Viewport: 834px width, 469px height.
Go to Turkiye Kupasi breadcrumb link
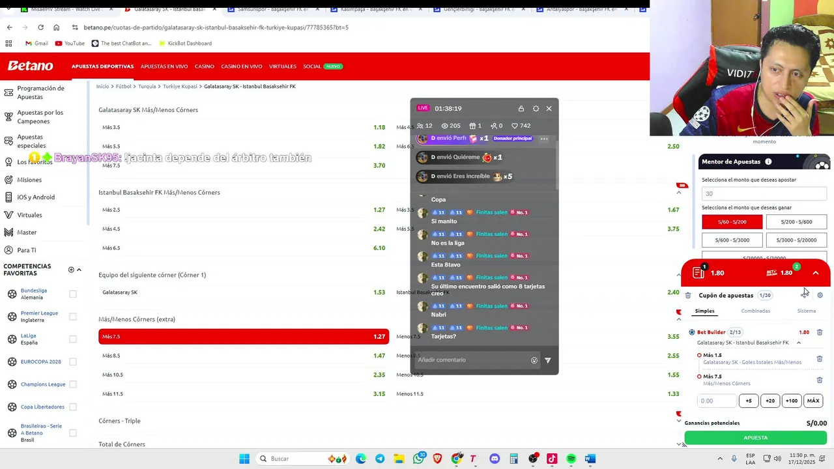tap(180, 87)
